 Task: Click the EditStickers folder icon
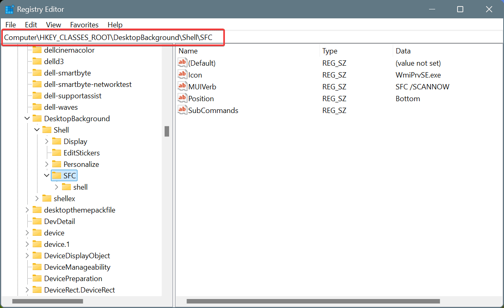(57, 153)
